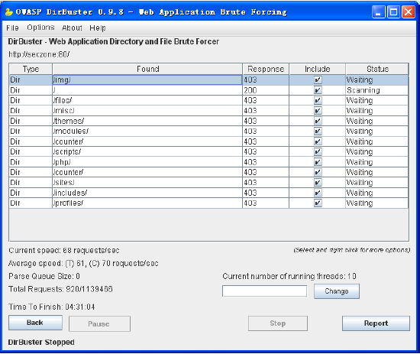Open the File menu
420x354 pixels.
point(12,28)
